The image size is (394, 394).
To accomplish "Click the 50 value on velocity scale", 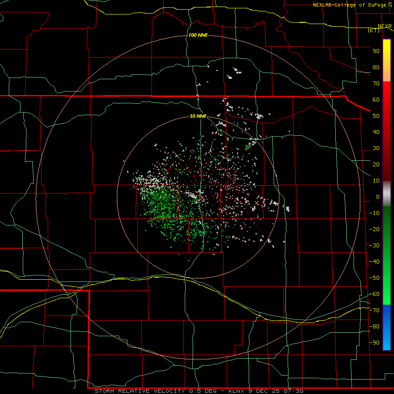I will click(x=376, y=116).
